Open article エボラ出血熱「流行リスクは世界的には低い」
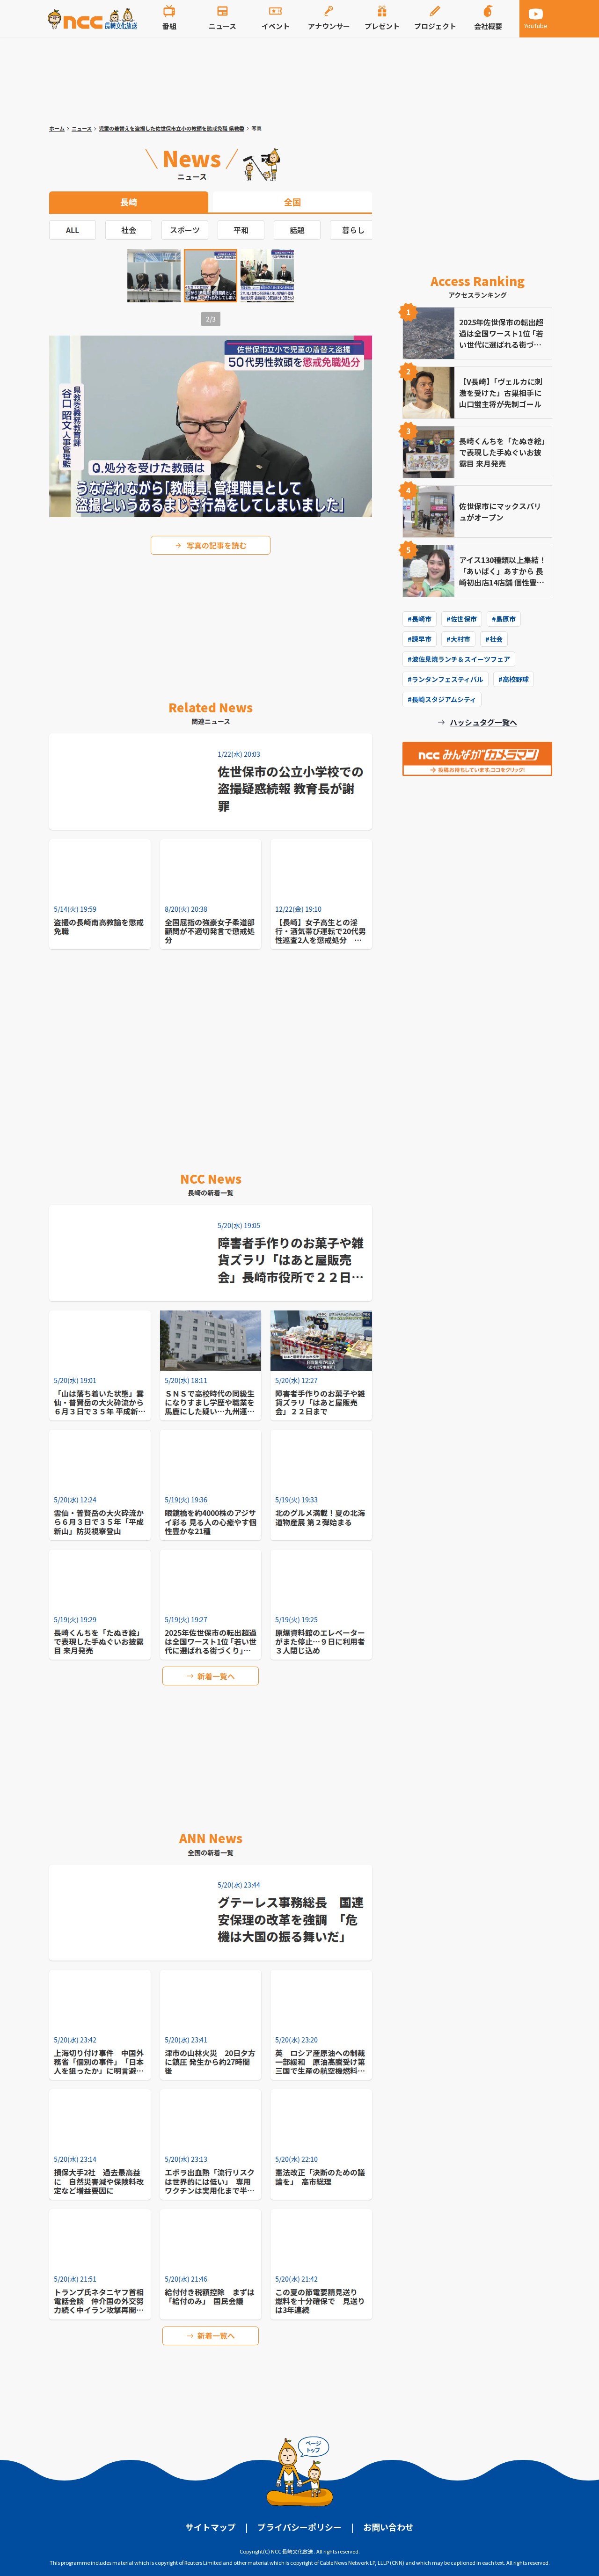The image size is (599, 2576). (210, 2144)
